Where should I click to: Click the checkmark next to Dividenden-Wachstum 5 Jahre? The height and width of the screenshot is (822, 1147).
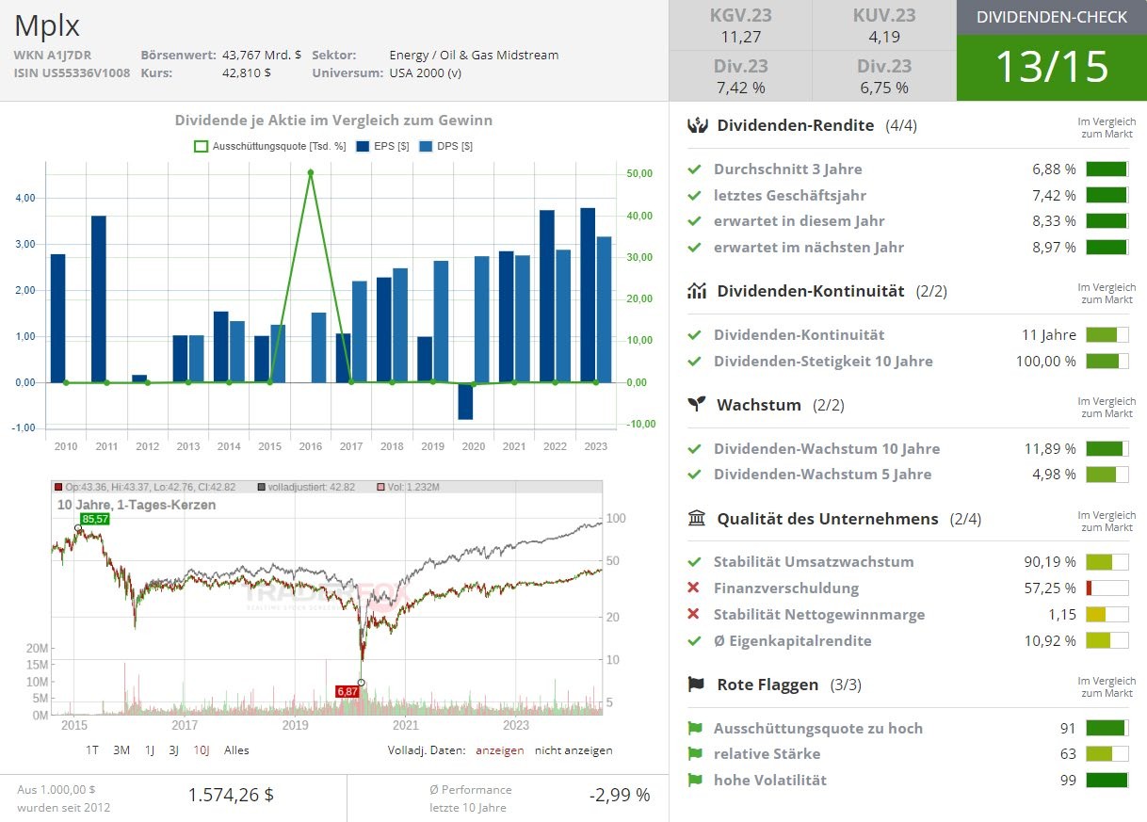(694, 475)
